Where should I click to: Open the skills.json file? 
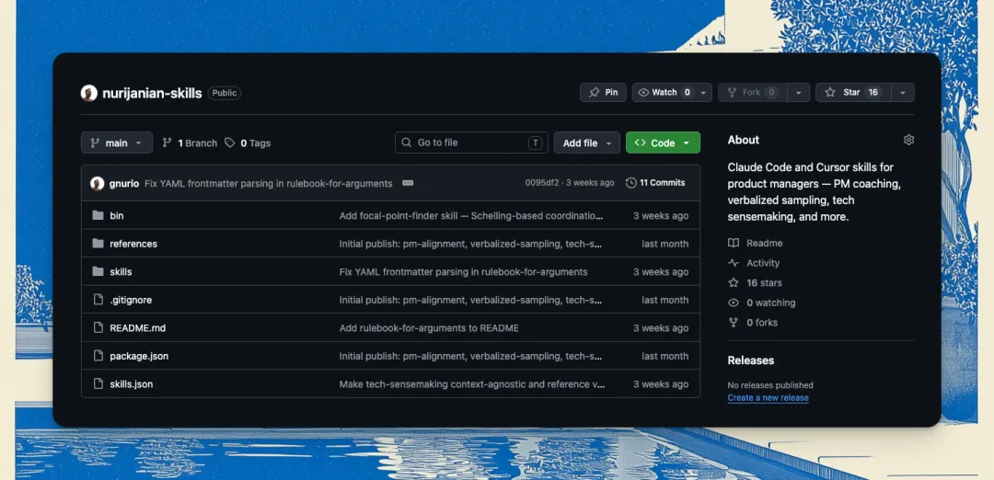(x=132, y=383)
